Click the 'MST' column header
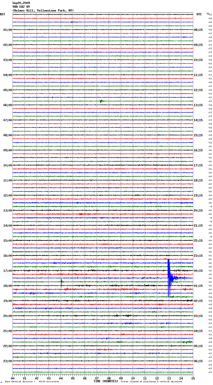 3,14
